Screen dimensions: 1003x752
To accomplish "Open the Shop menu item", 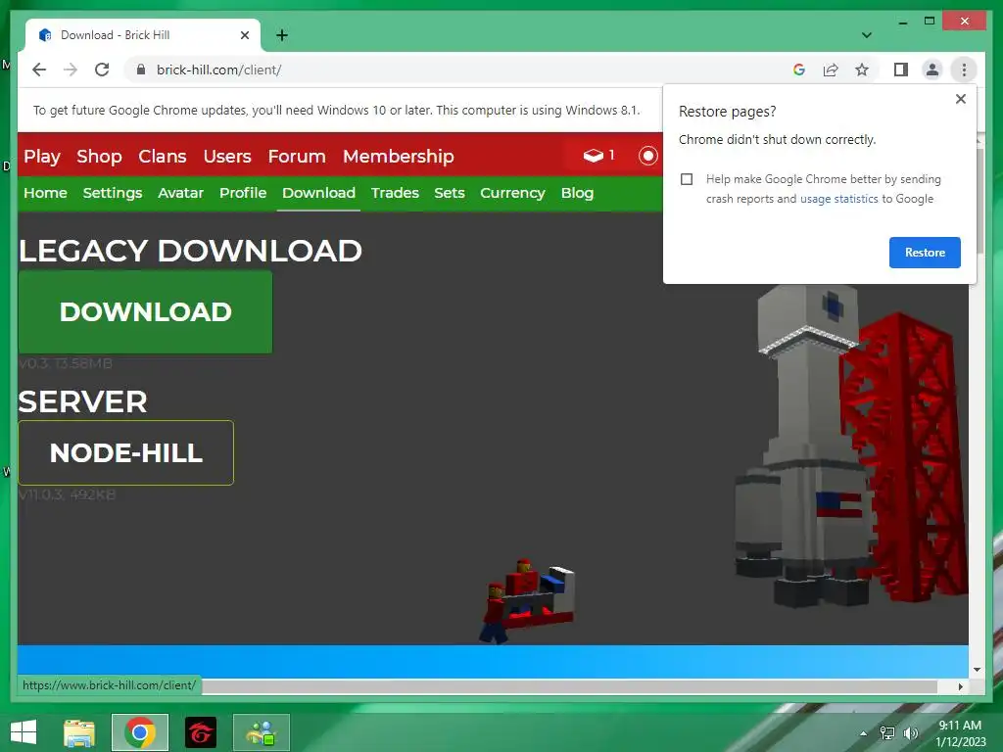I will click(x=99, y=156).
